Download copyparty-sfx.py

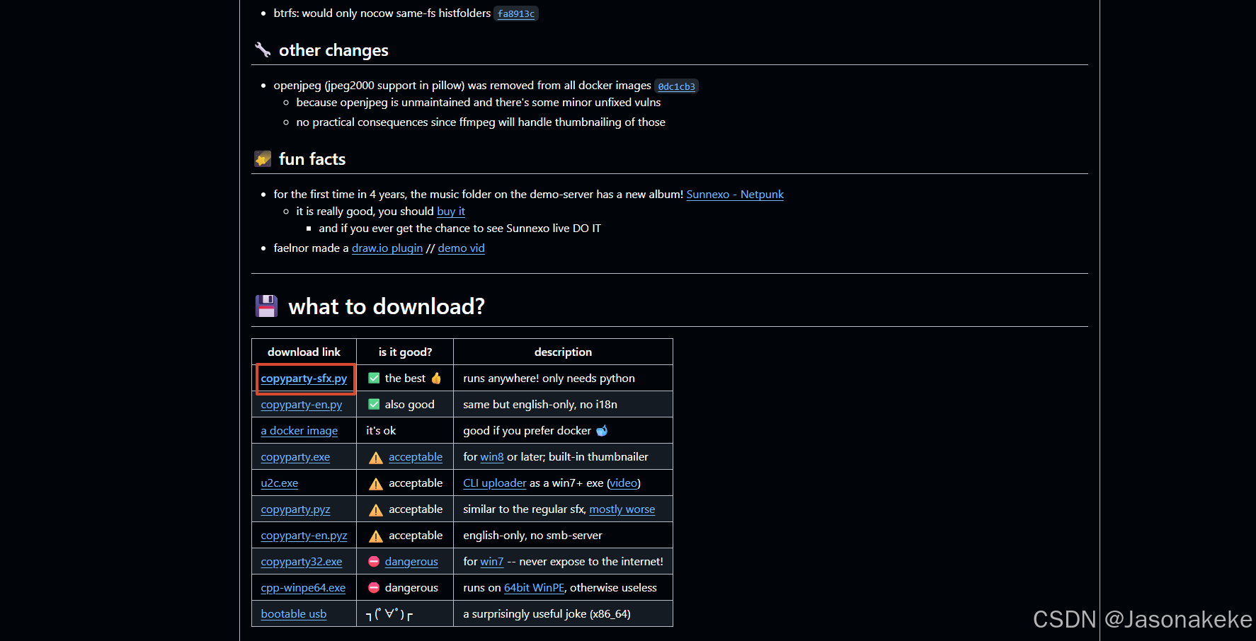(304, 379)
